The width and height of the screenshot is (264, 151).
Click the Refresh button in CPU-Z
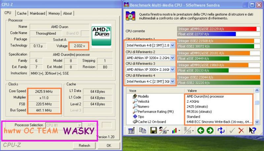coord(84,145)
